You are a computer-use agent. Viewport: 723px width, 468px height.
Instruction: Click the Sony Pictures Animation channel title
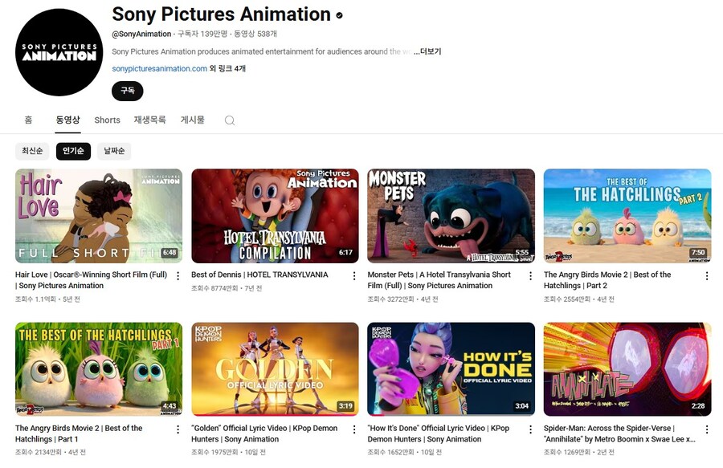[x=222, y=14]
